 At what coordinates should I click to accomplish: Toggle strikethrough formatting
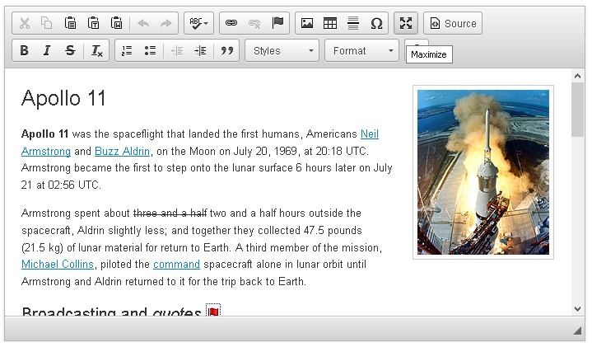point(70,50)
